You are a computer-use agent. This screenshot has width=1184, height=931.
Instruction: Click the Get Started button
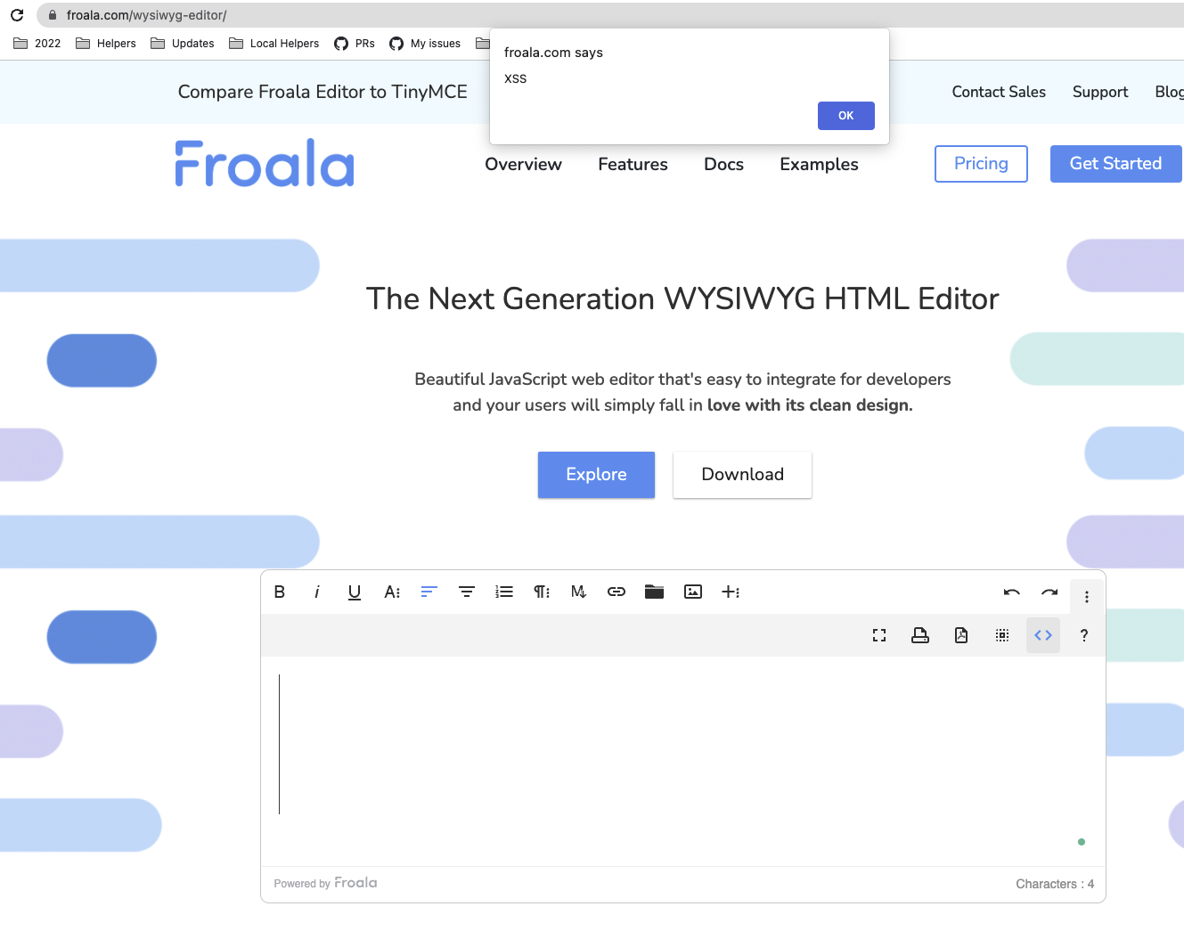[x=1116, y=164]
